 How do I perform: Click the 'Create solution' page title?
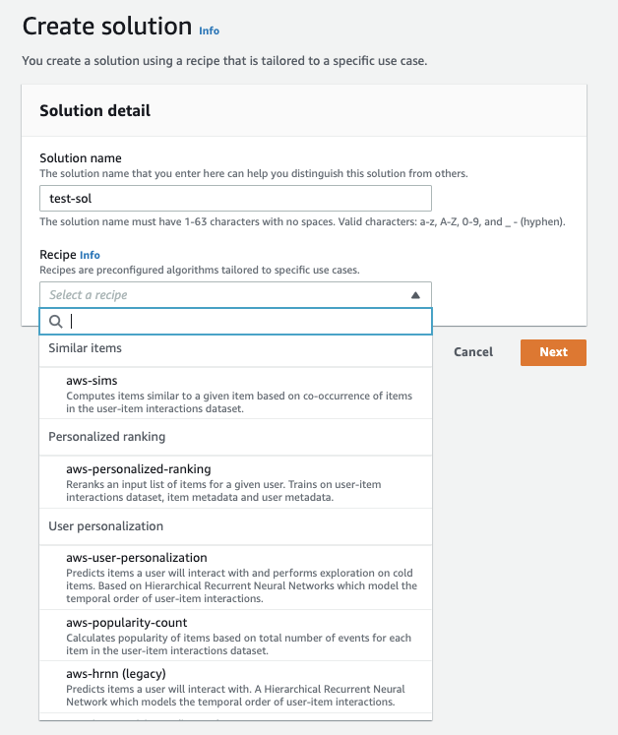tap(106, 27)
